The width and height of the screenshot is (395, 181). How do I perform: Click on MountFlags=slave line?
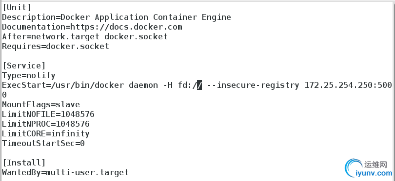41,104
